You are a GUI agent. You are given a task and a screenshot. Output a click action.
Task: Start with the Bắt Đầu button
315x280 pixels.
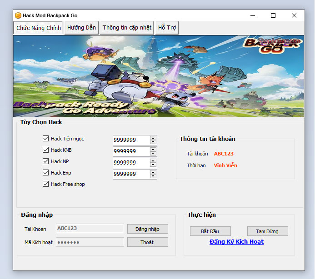(210, 231)
